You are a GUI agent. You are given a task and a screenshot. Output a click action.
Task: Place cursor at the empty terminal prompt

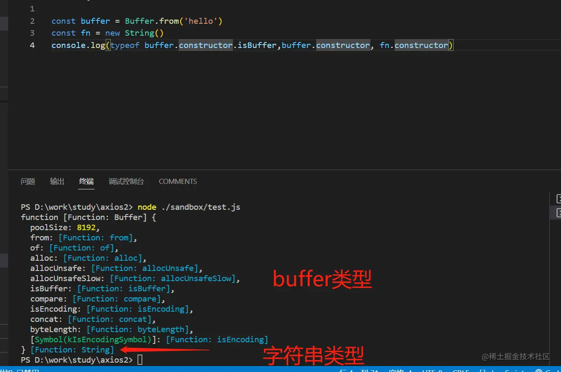(140, 360)
